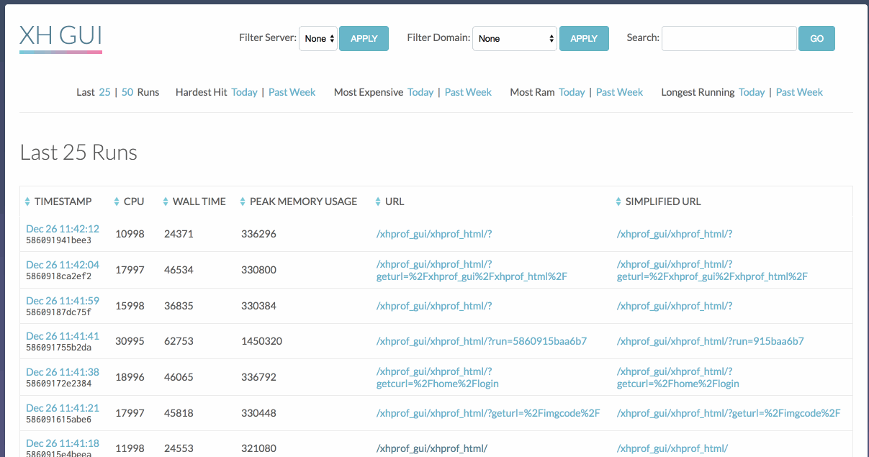View Most Ram Past Week
This screenshot has height=457, width=869.
point(620,92)
